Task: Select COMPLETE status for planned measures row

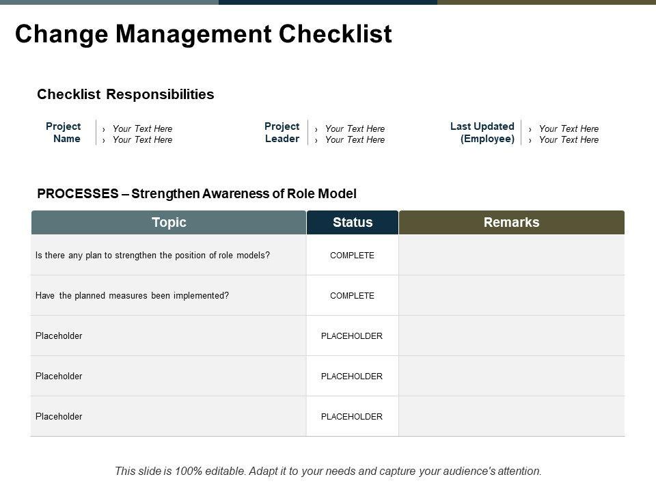Action: point(352,296)
